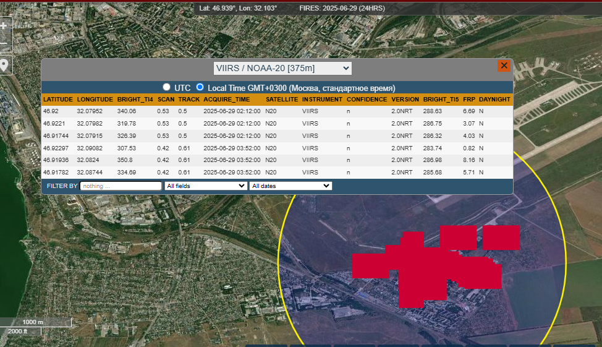Screen dimensions: 602x347
Task: Focus the FILTER BY text input
Action: [121, 186]
